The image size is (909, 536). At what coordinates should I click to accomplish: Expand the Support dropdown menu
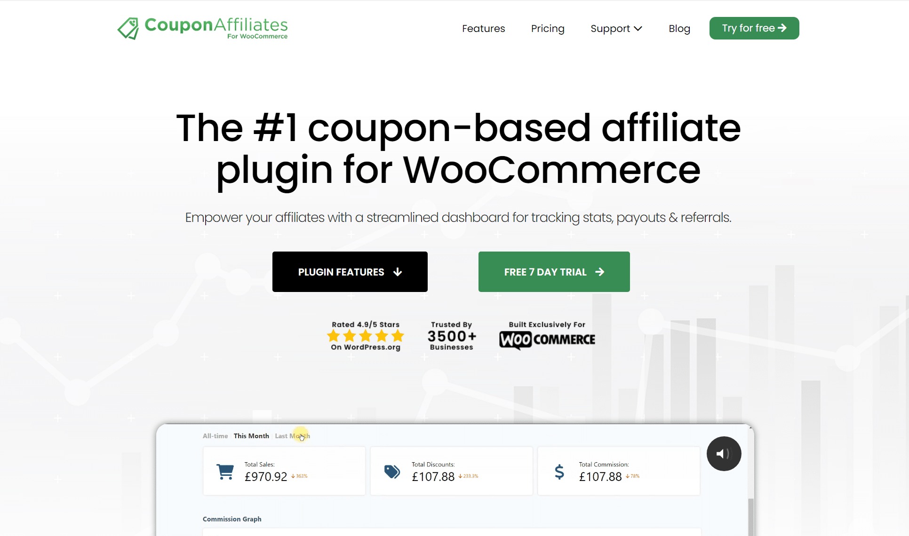[616, 29]
